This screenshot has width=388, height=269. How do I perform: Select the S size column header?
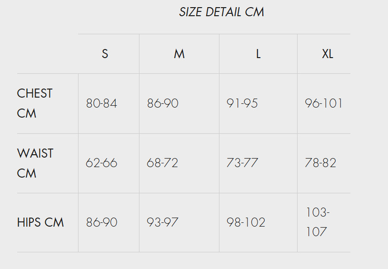coord(105,54)
